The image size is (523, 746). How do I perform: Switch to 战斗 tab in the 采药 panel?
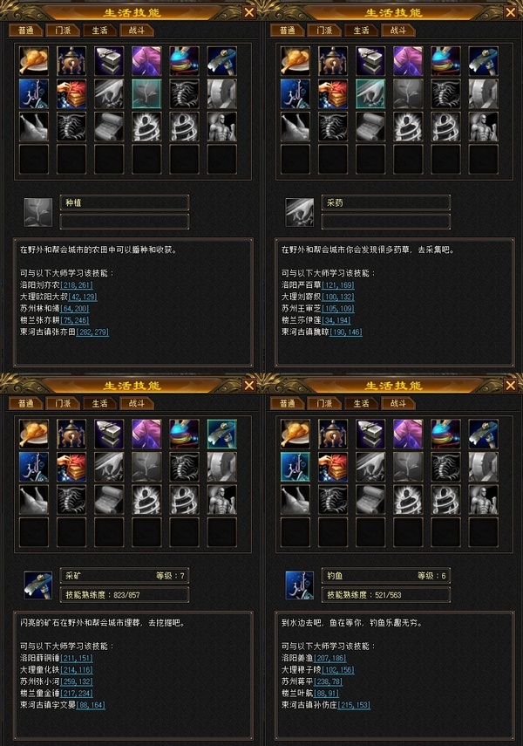398,31
